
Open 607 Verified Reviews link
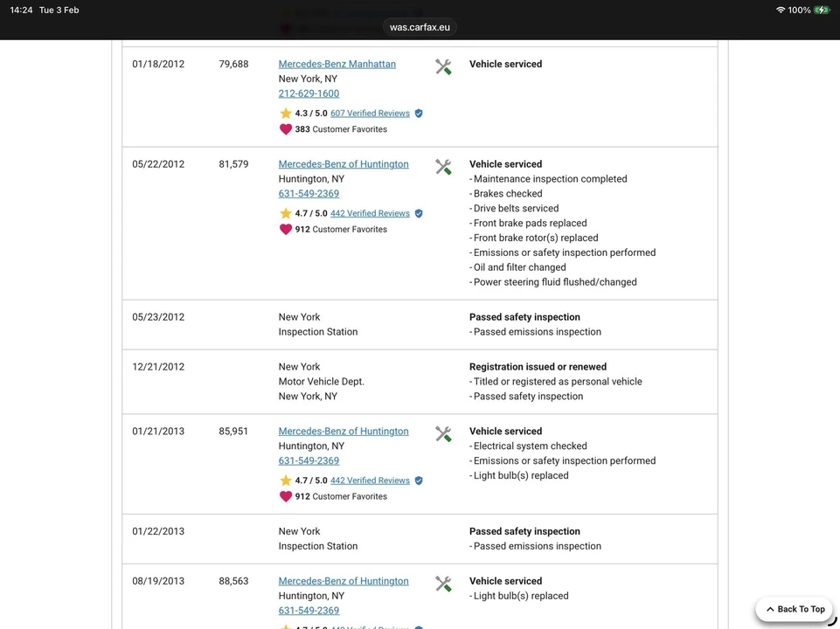pos(370,113)
